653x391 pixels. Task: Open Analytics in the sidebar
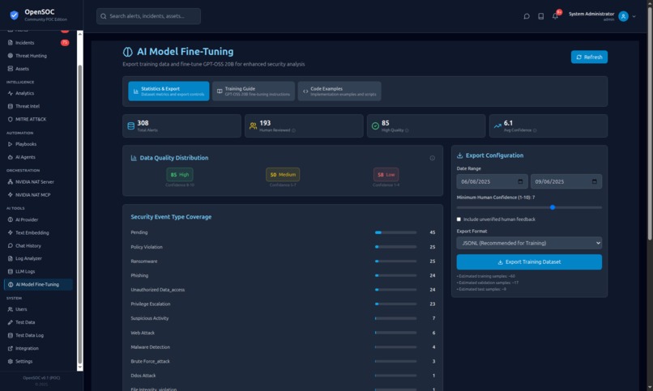pyautogui.click(x=38, y=93)
